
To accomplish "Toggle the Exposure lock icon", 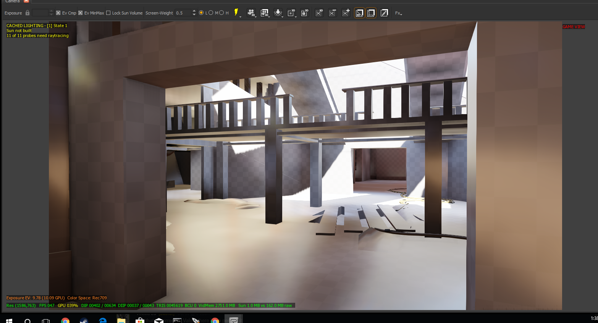I will tap(27, 13).
